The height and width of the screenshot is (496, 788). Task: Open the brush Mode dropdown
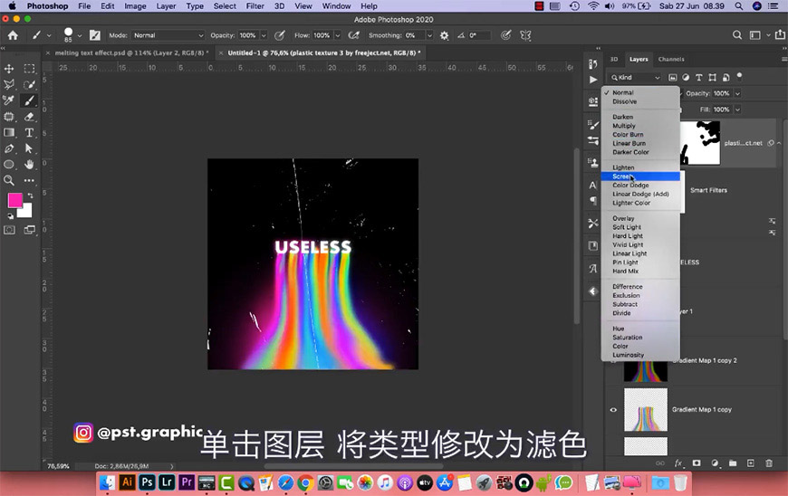click(x=168, y=35)
